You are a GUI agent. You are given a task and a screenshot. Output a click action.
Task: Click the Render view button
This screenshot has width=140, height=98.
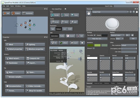point(55,15)
